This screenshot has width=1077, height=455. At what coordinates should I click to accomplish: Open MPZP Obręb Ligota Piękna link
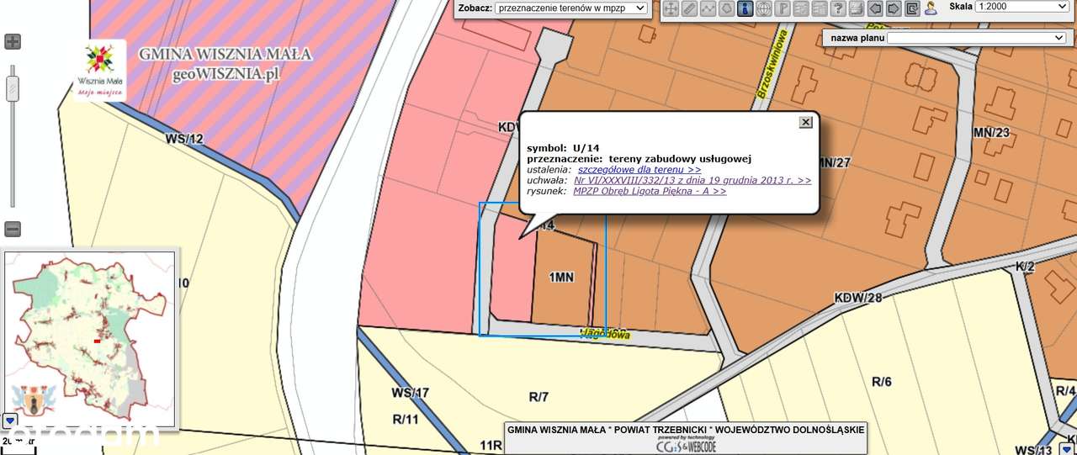[x=650, y=191]
